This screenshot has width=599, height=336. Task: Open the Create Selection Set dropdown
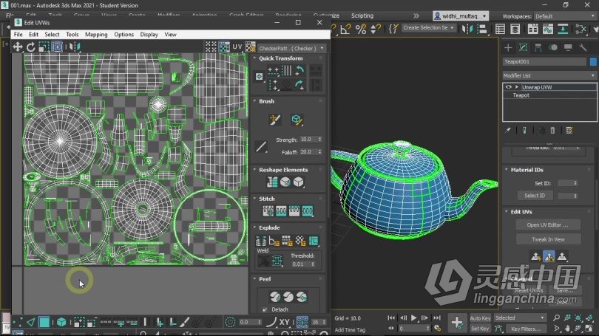point(429,28)
